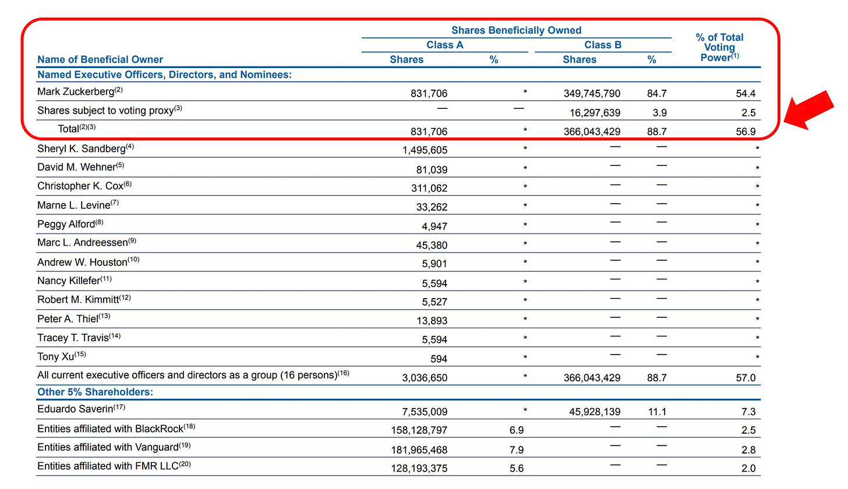Select Peggy Alford's name
Screen dimensions: 848x489
coord(70,224)
